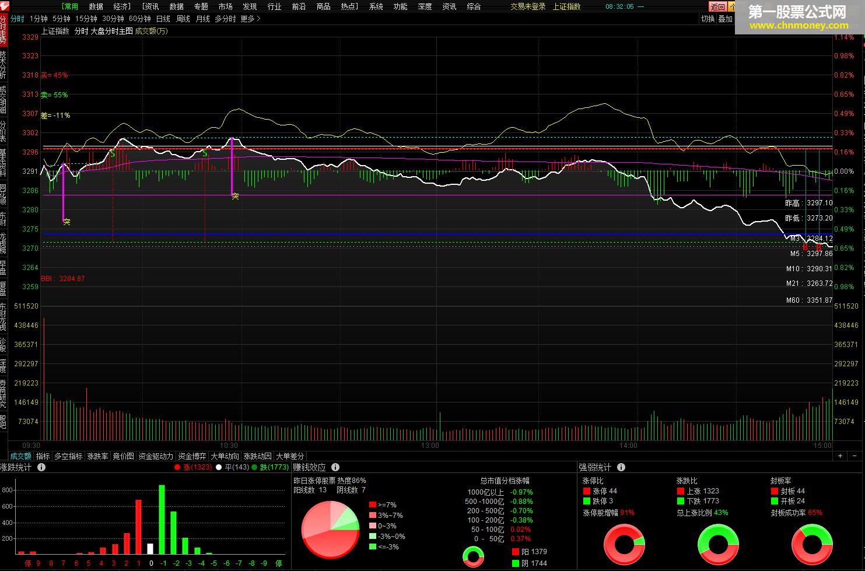Click the red app logo icon
Screen dimensions: 865x571
pos(4,6)
